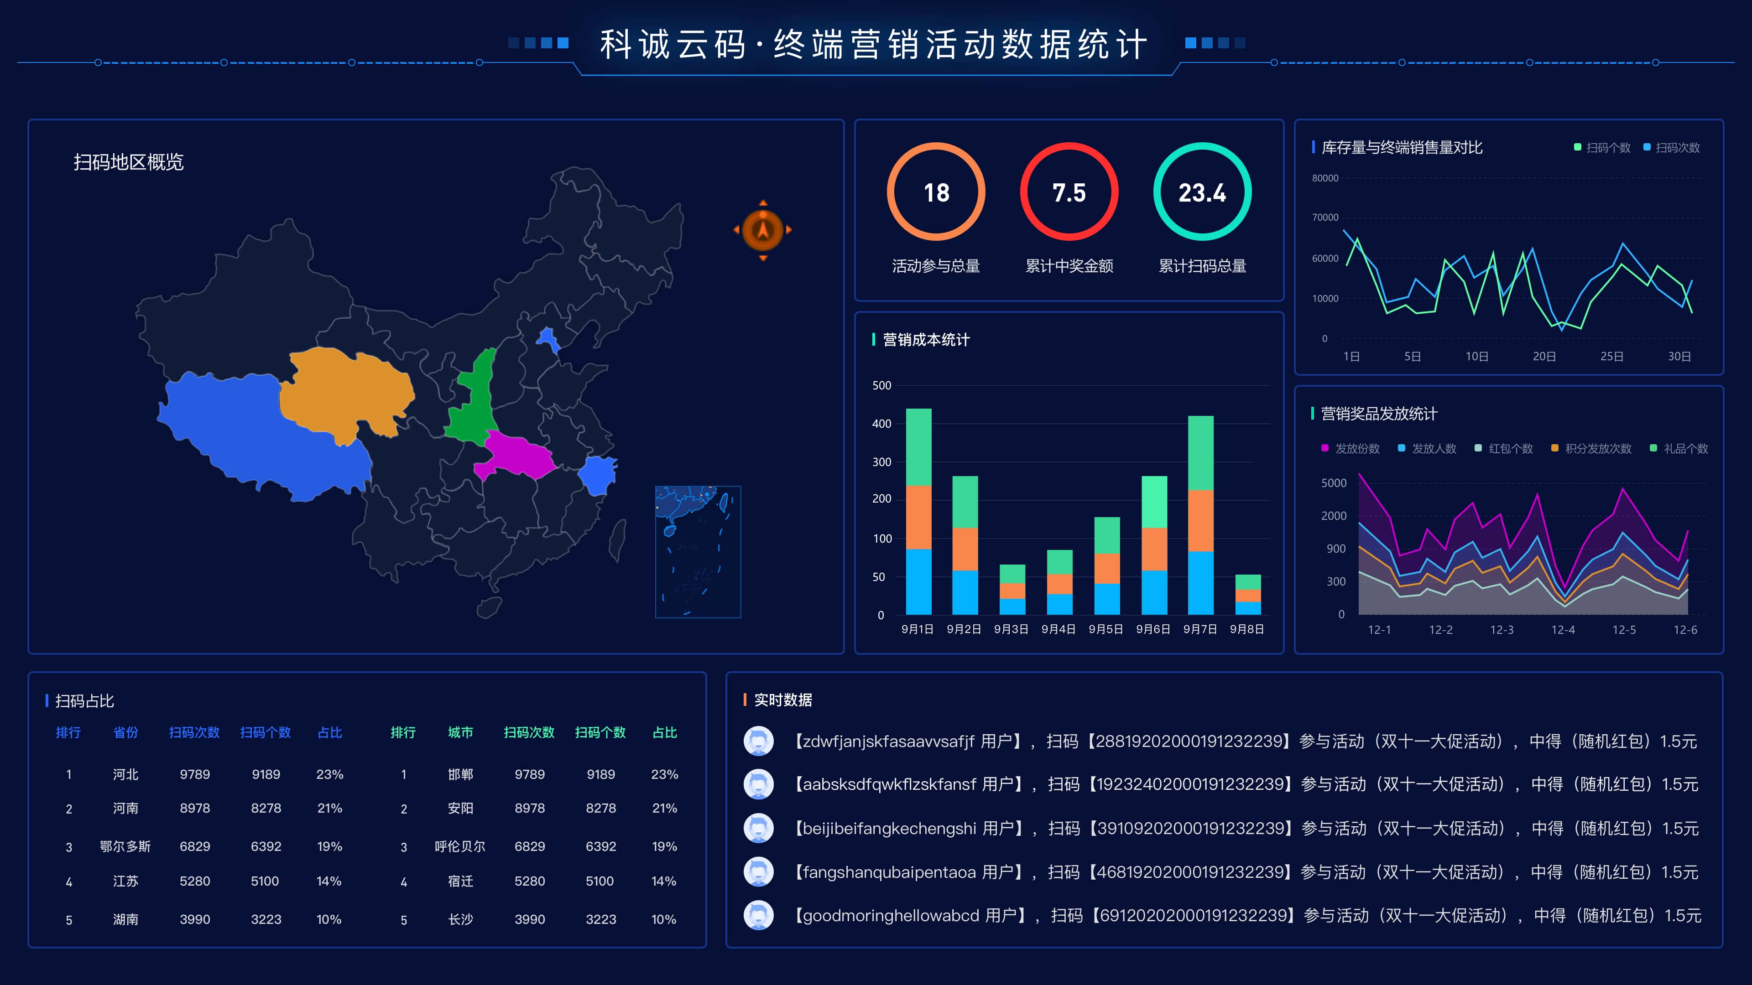The width and height of the screenshot is (1752, 985).
Task: Click avatar icon of beijibeifangkechengshi user
Action: [758, 828]
